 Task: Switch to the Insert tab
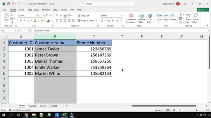coord(21,10)
